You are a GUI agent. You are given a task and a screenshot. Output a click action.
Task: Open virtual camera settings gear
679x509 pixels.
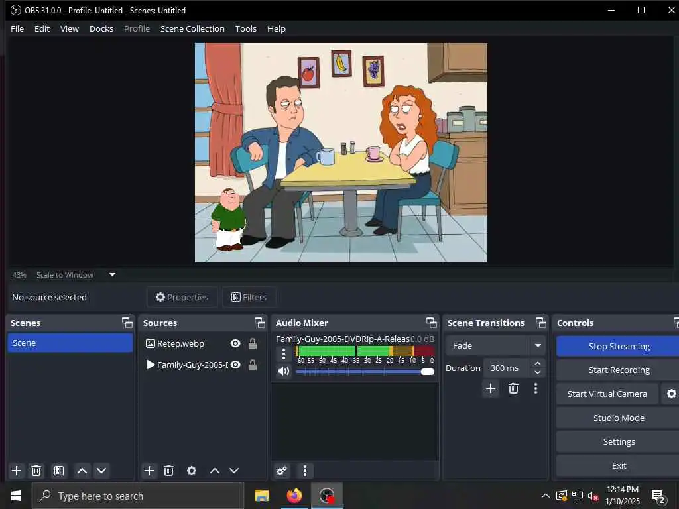[671, 394]
